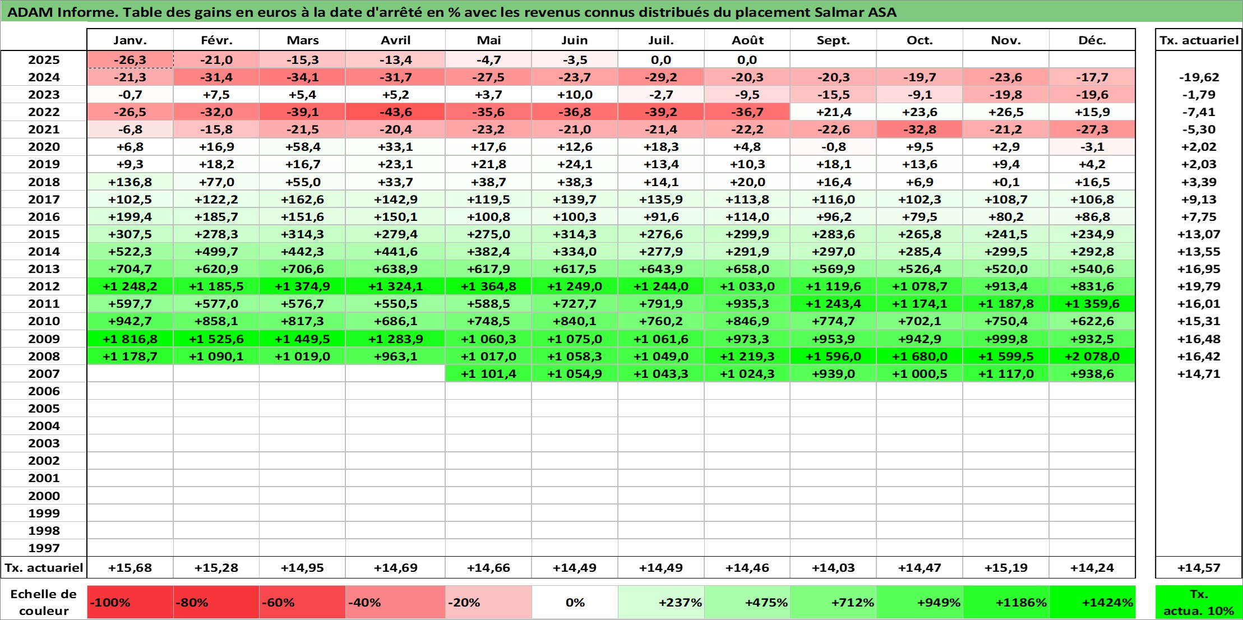Select the cell +136,8 in 2018
Image resolution: width=1243 pixels, height=620 pixels.
pyautogui.click(x=130, y=182)
